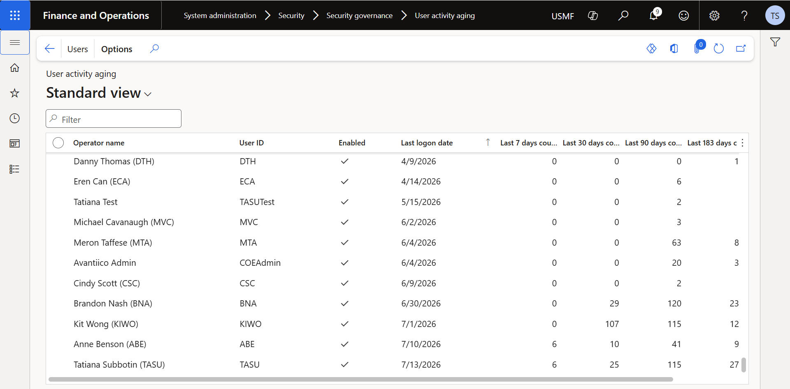
Task: Toggle Enabled checkmark for Danny Thomas
Action: coord(345,161)
